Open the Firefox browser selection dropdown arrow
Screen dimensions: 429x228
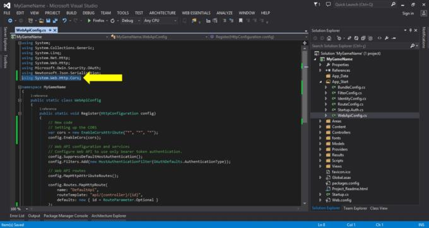pos(107,21)
